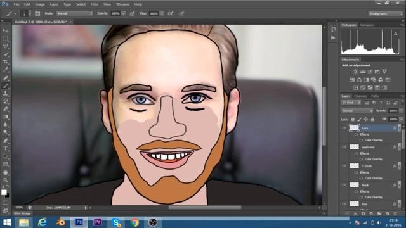The image size is (406, 228).
Task: Select the Spot Healing Brush tool
Action: coord(5,78)
